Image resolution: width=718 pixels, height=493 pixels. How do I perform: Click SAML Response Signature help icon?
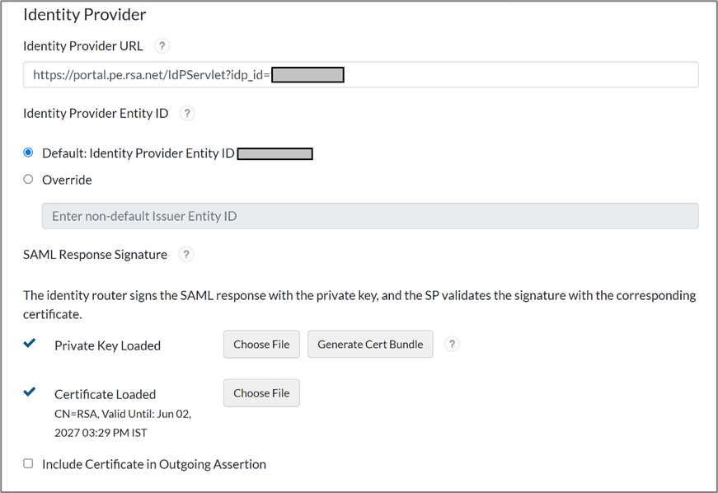186,255
